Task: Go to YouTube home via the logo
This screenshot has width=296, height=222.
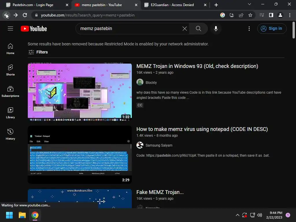Action: (x=34, y=29)
